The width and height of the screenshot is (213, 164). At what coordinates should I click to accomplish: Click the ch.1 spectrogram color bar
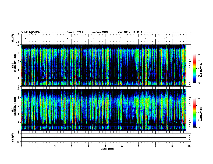[194, 69]
